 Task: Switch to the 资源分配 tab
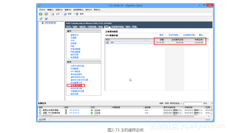click(92, 27)
